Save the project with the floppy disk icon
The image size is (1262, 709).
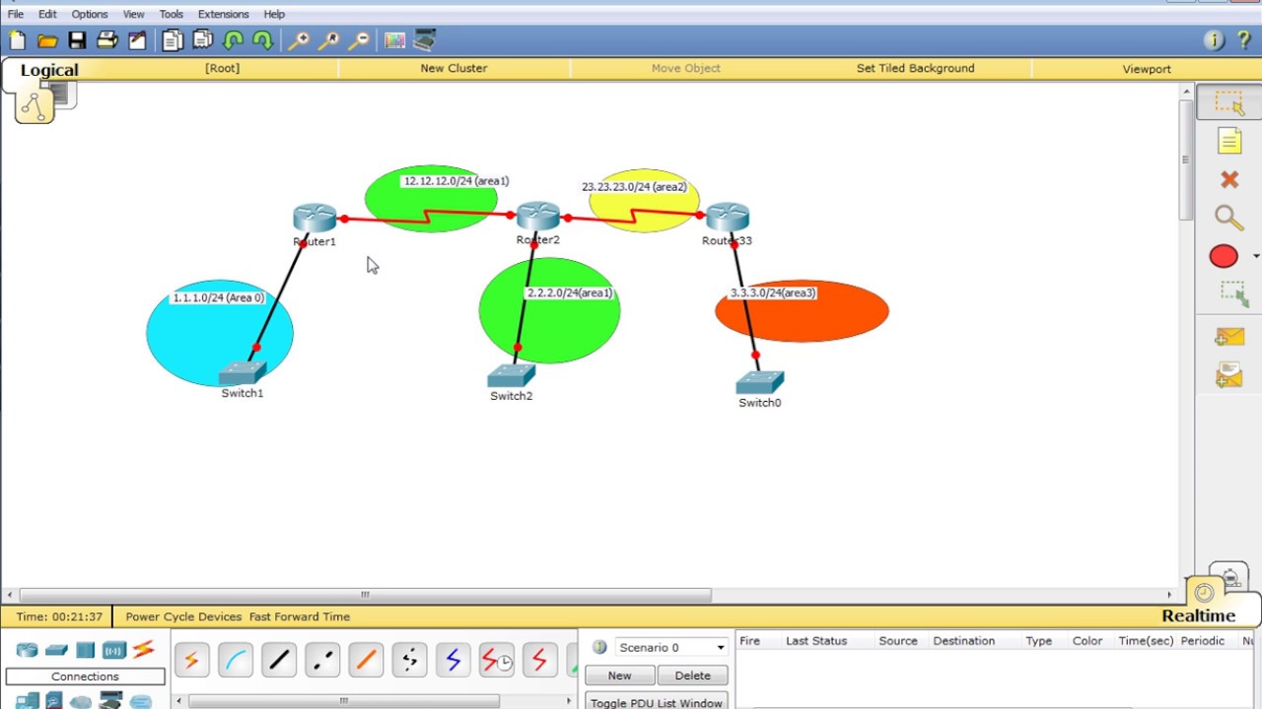[x=77, y=40]
